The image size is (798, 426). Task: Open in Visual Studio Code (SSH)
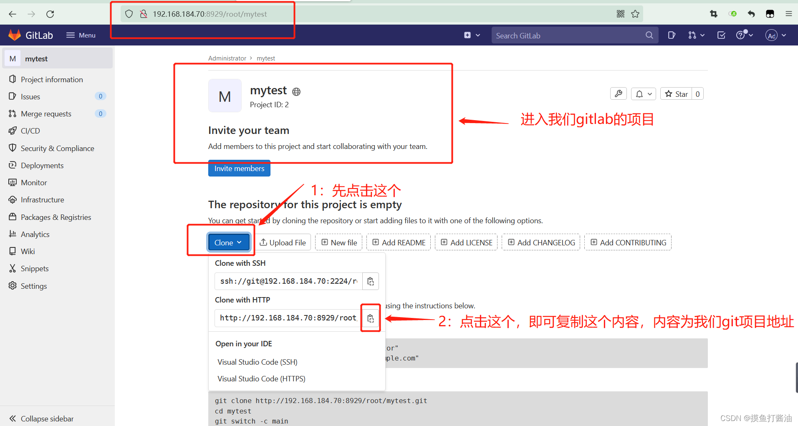pos(258,362)
